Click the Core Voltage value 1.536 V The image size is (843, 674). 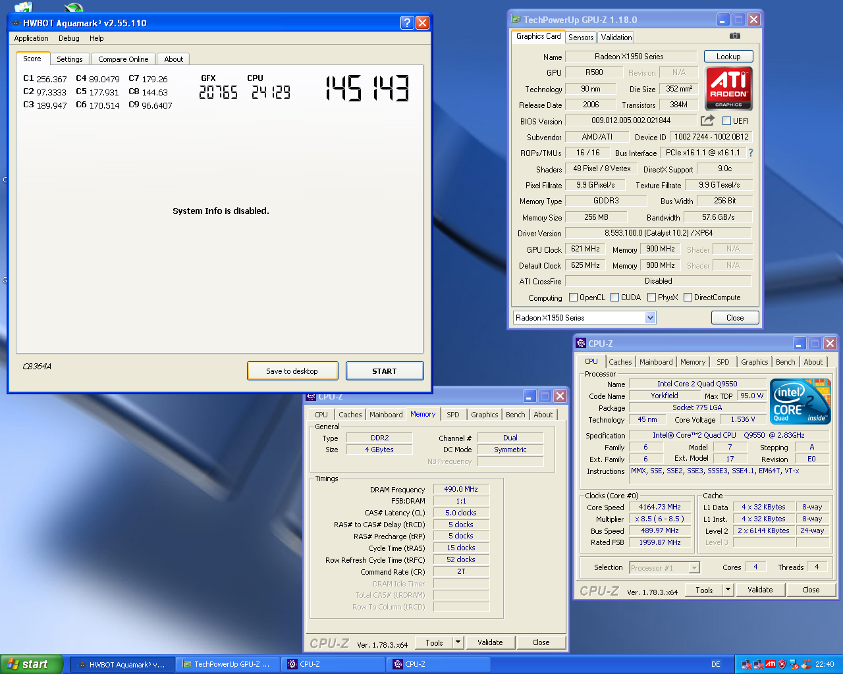click(x=743, y=419)
